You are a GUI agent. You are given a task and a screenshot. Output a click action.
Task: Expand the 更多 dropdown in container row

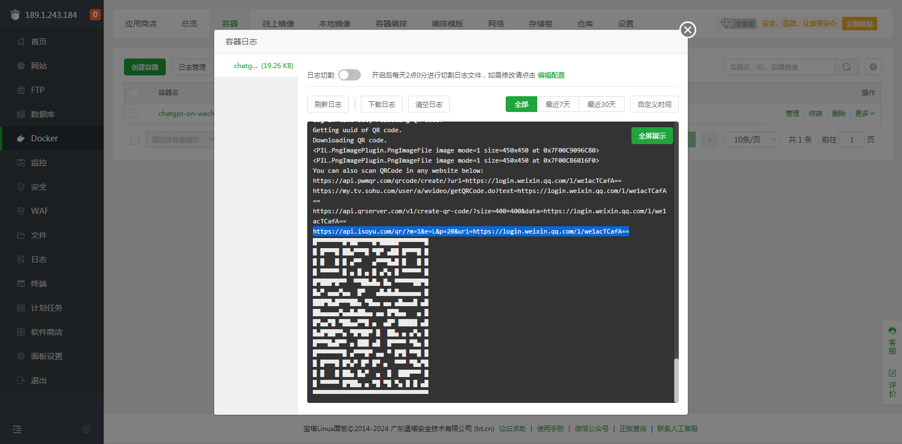pyautogui.click(x=865, y=113)
